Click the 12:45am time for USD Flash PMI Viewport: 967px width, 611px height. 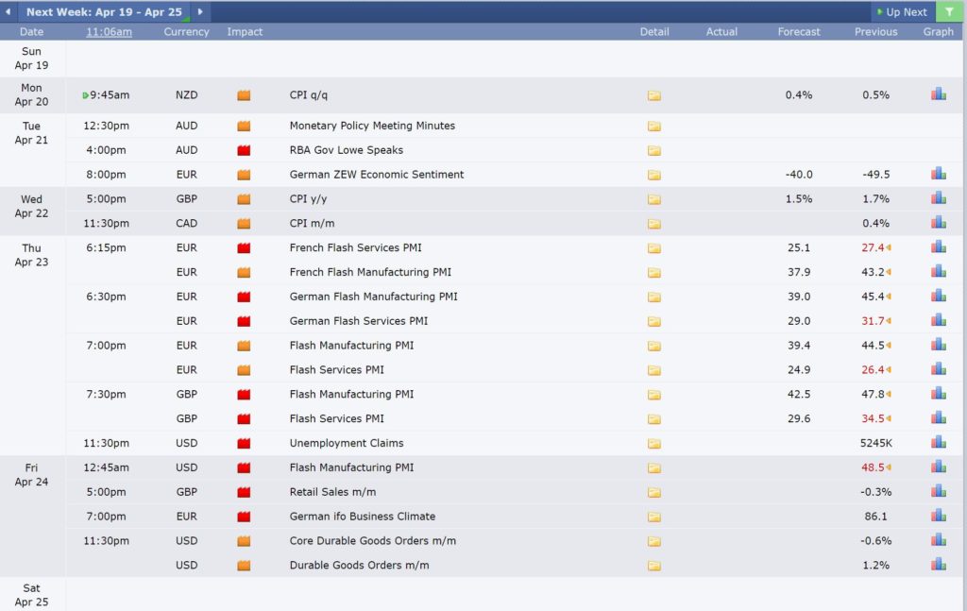(x=106, y=467)
